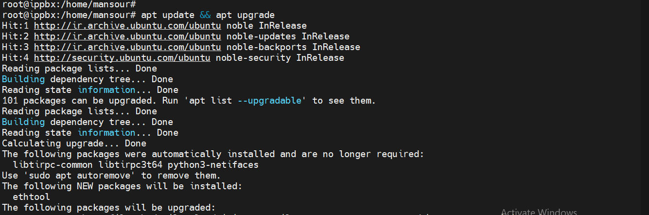Click the noble-security InRelease text
Viewport: 649px width, 215px height.
[x=280, y=58]
